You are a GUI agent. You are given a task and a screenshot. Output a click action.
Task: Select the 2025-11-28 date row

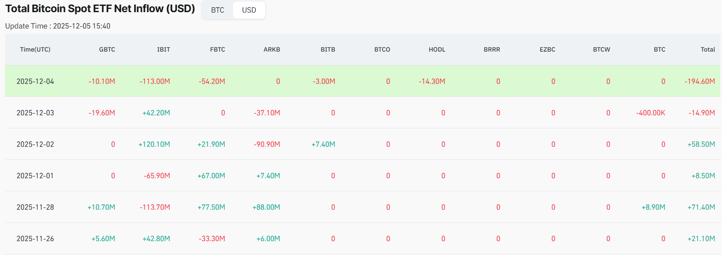pos(35,207)
